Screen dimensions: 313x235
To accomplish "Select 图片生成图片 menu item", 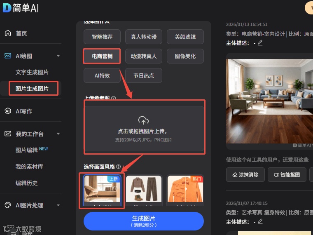I will (x=32, y=89).
